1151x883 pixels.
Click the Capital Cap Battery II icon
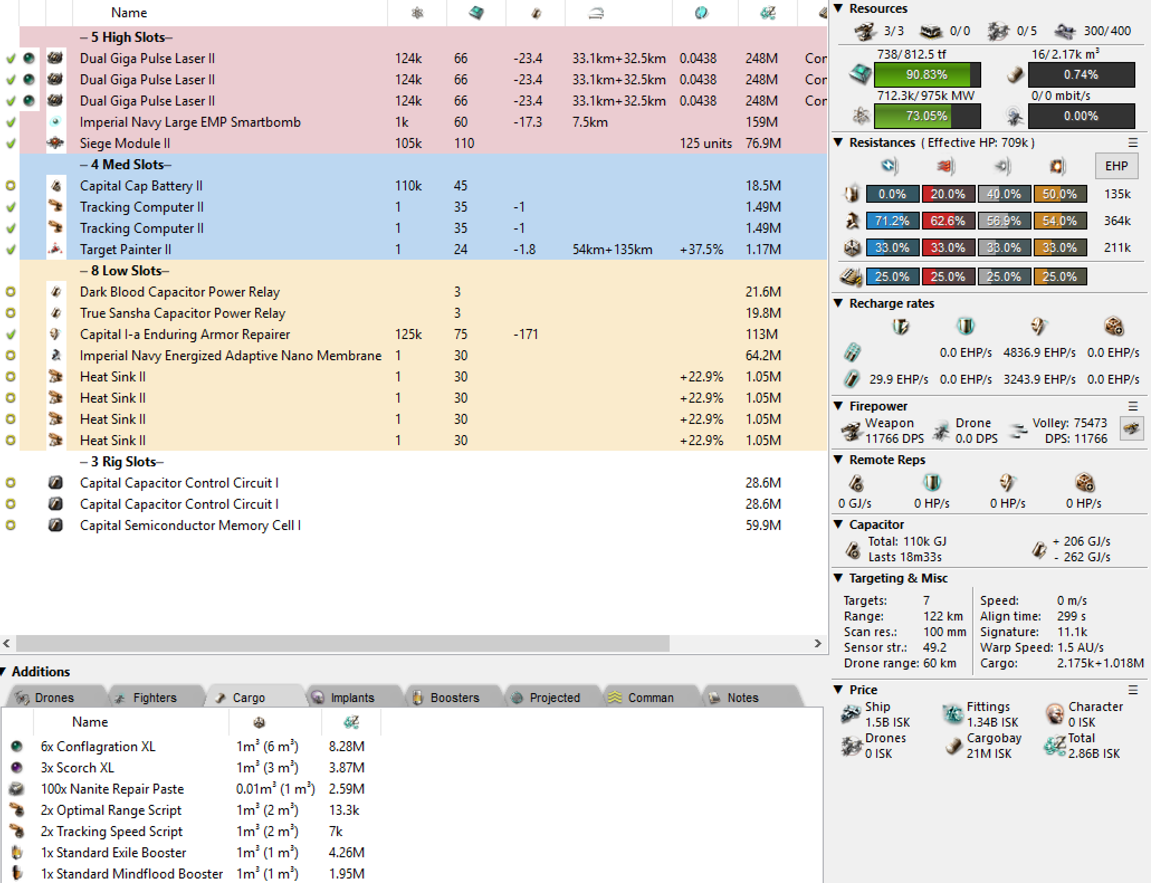click(x=55, y=185)
